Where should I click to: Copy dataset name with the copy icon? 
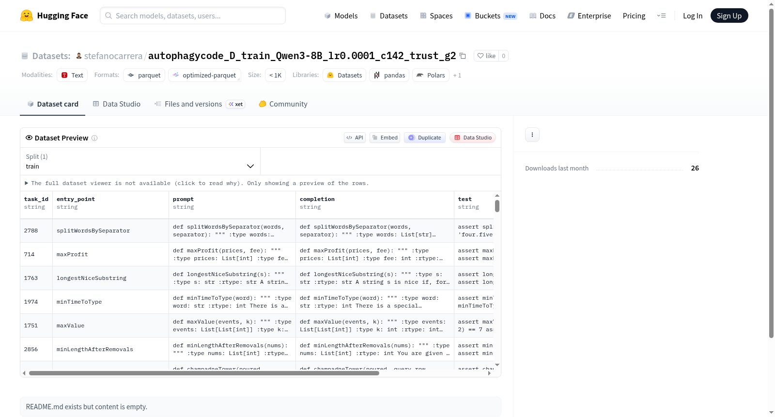click(x=463, y=56)
